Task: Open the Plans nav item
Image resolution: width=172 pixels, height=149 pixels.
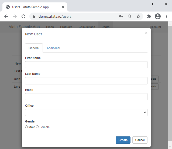Action: pos(50,27)
